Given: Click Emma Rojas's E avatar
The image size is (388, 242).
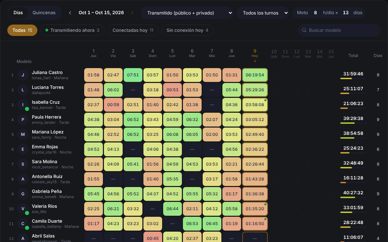Looking at the screenshot, I should [x=23, y=149].
